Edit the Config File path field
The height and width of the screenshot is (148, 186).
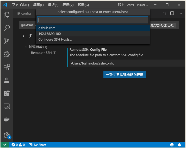[127, 63]
